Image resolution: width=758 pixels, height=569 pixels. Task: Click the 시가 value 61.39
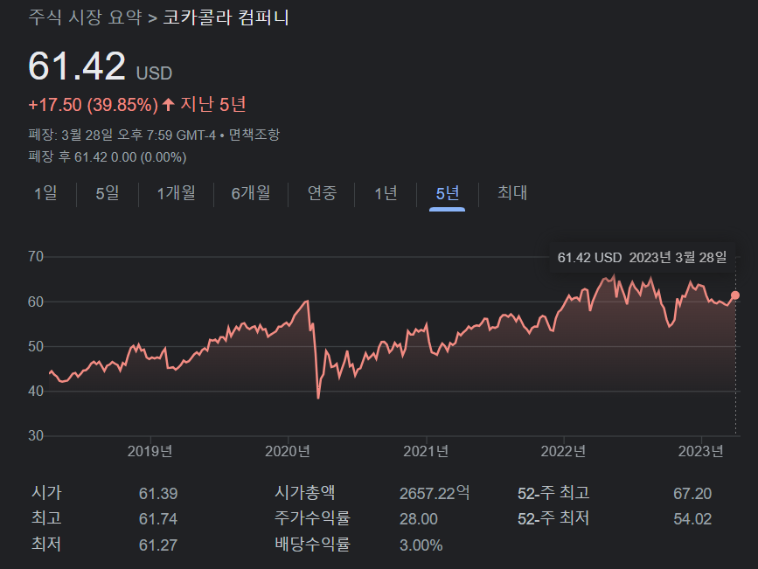point(158,494)
